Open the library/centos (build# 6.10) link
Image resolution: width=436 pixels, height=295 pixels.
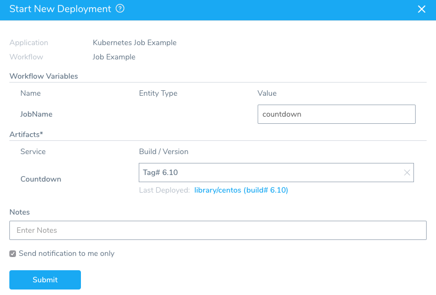coord(241,190)
